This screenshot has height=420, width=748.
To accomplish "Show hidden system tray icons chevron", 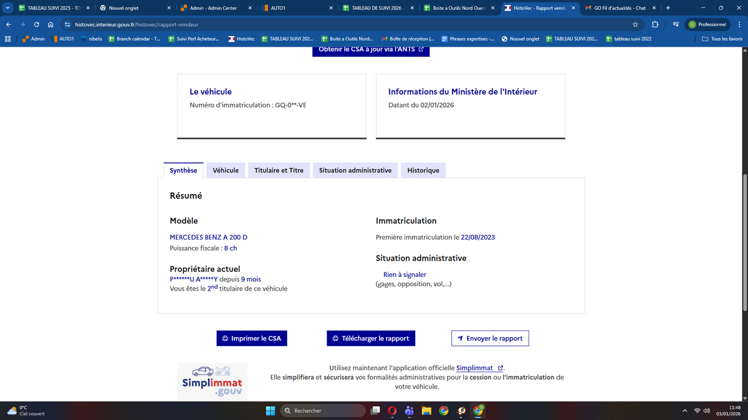I will 684,410.
